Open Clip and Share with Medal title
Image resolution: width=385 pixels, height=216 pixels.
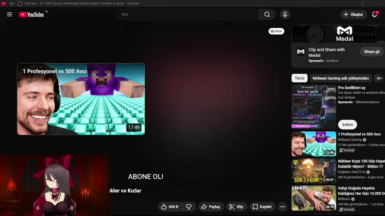[x=327, y=52]
